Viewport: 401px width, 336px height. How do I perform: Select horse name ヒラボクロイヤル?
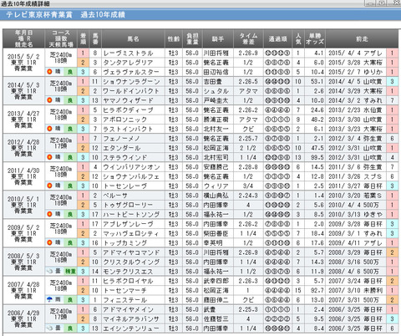coord(128,281)
